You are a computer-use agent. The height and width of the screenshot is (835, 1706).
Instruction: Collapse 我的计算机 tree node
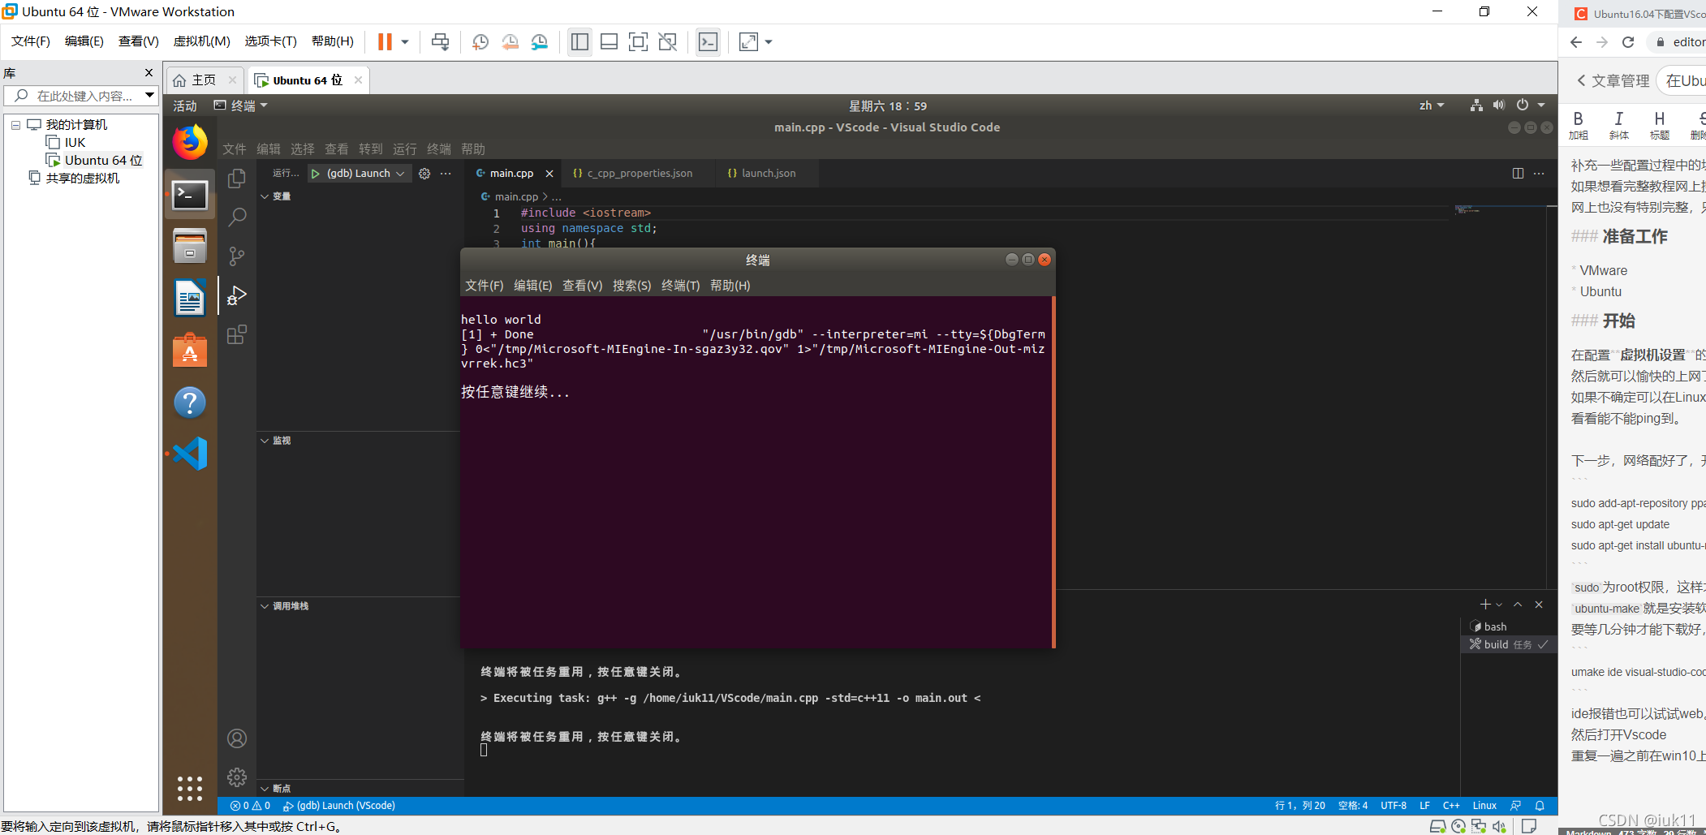(x=15, y=125)
